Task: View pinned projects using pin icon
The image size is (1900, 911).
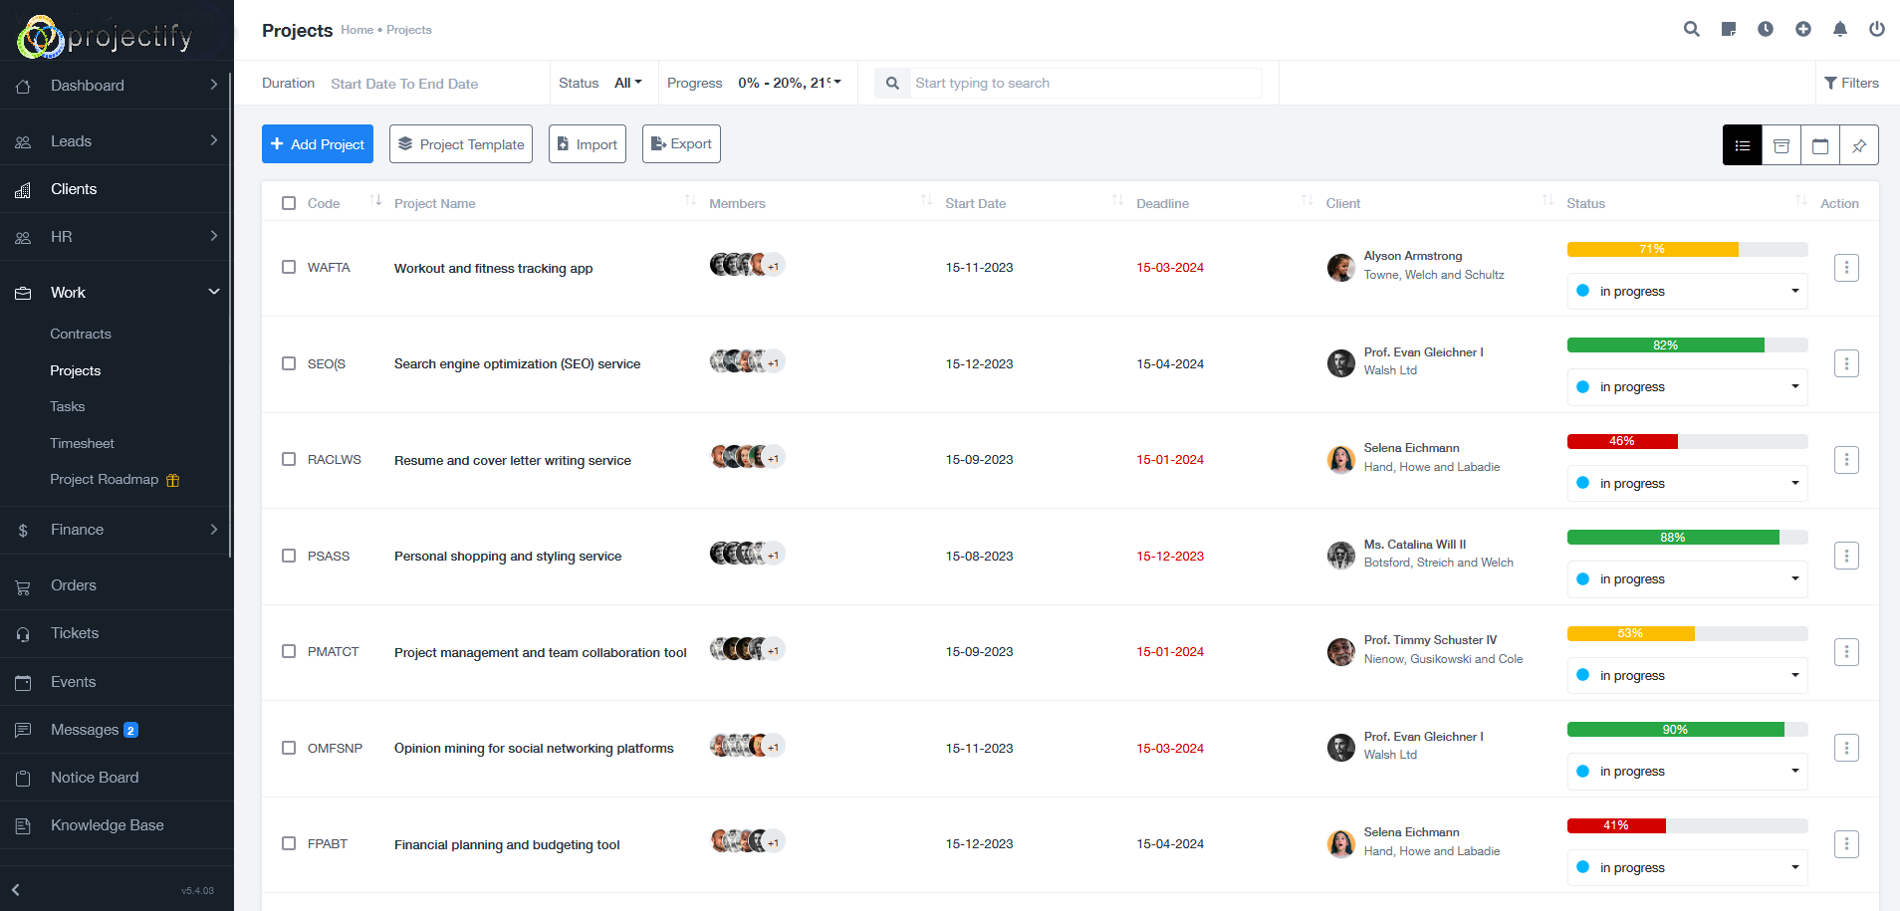Action: (x=1859, y=144)
